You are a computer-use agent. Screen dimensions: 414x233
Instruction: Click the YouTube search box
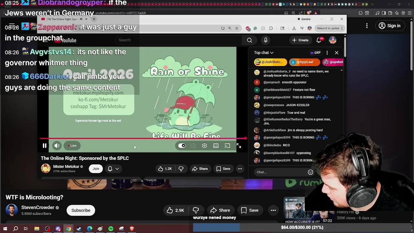[178, 40]
